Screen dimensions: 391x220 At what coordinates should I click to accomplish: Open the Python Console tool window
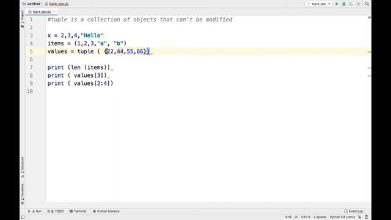point(106,211)
